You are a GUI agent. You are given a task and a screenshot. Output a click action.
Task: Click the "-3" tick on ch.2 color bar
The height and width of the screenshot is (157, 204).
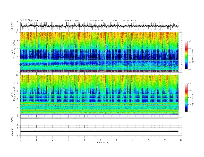point(190,84)
